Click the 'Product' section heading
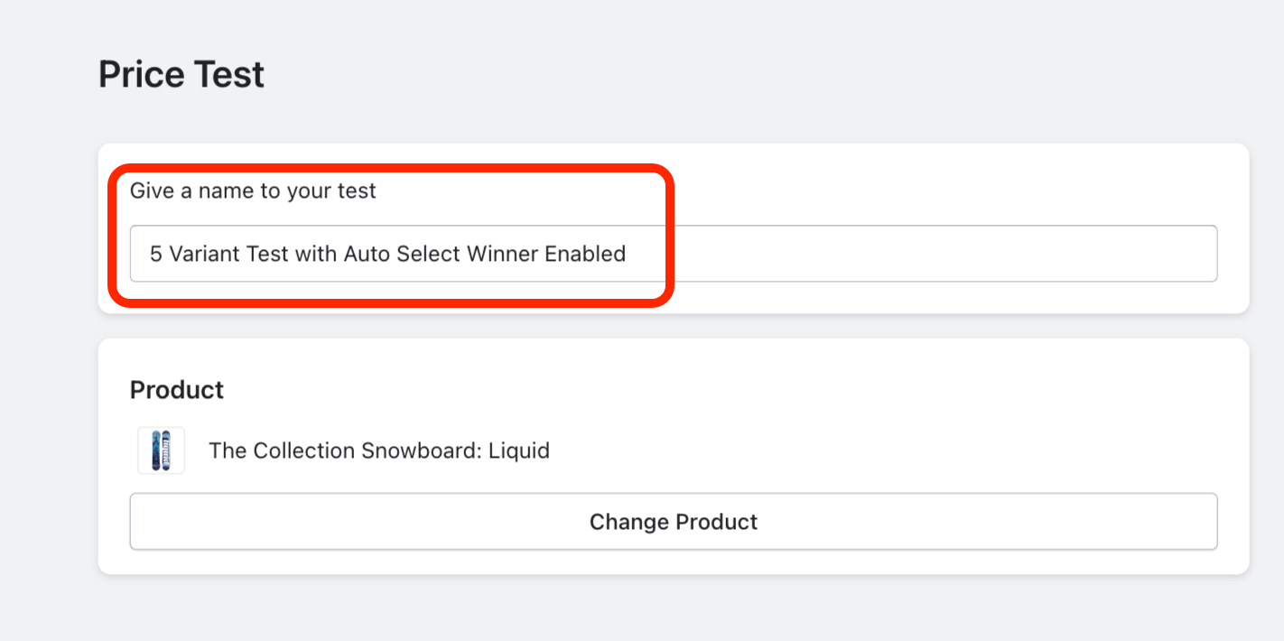 (x=177, y=390)
